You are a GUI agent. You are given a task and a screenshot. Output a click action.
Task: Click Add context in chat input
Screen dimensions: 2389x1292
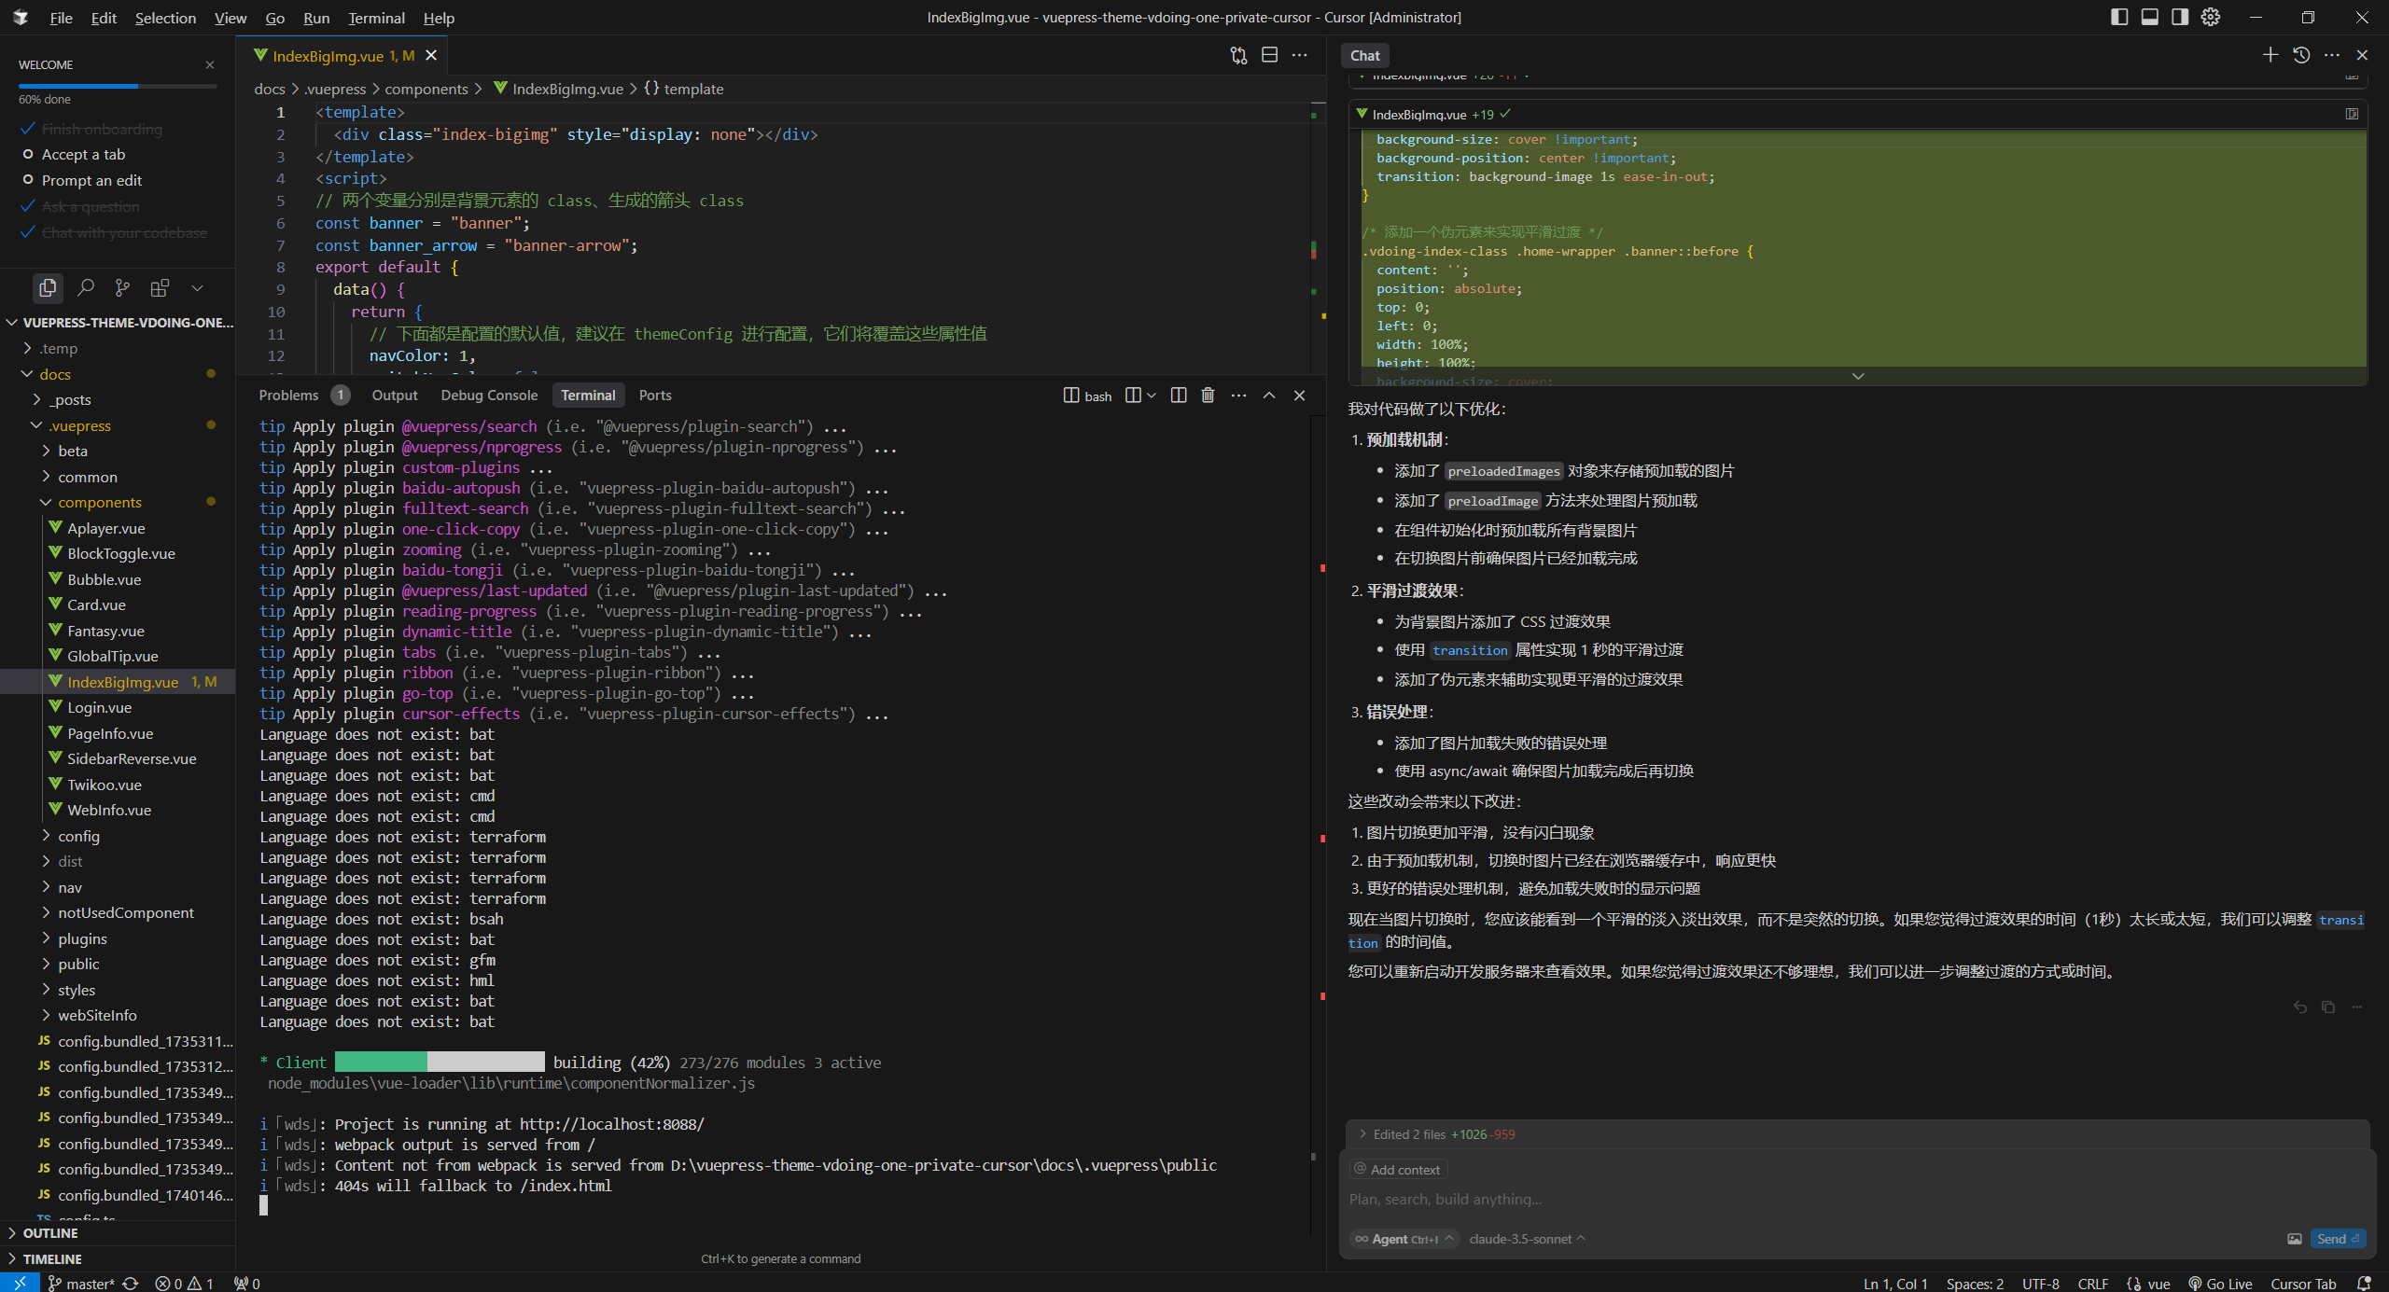tap(1397, 1170)
